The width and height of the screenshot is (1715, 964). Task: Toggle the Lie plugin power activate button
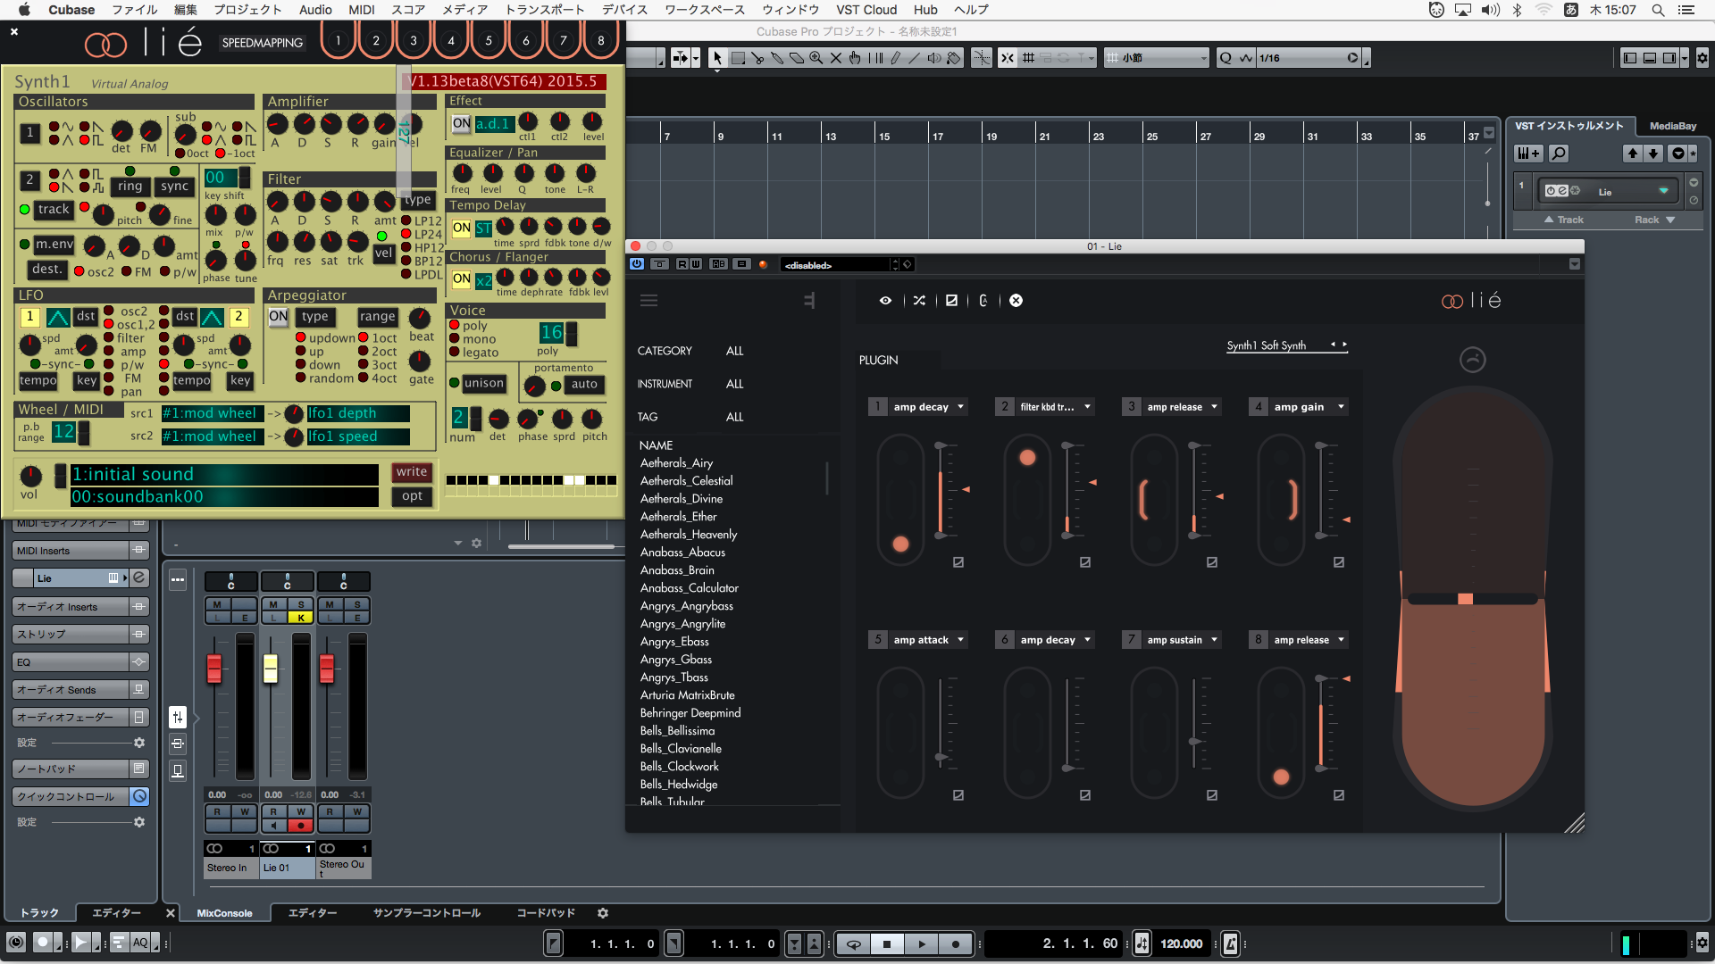point(637,264)
